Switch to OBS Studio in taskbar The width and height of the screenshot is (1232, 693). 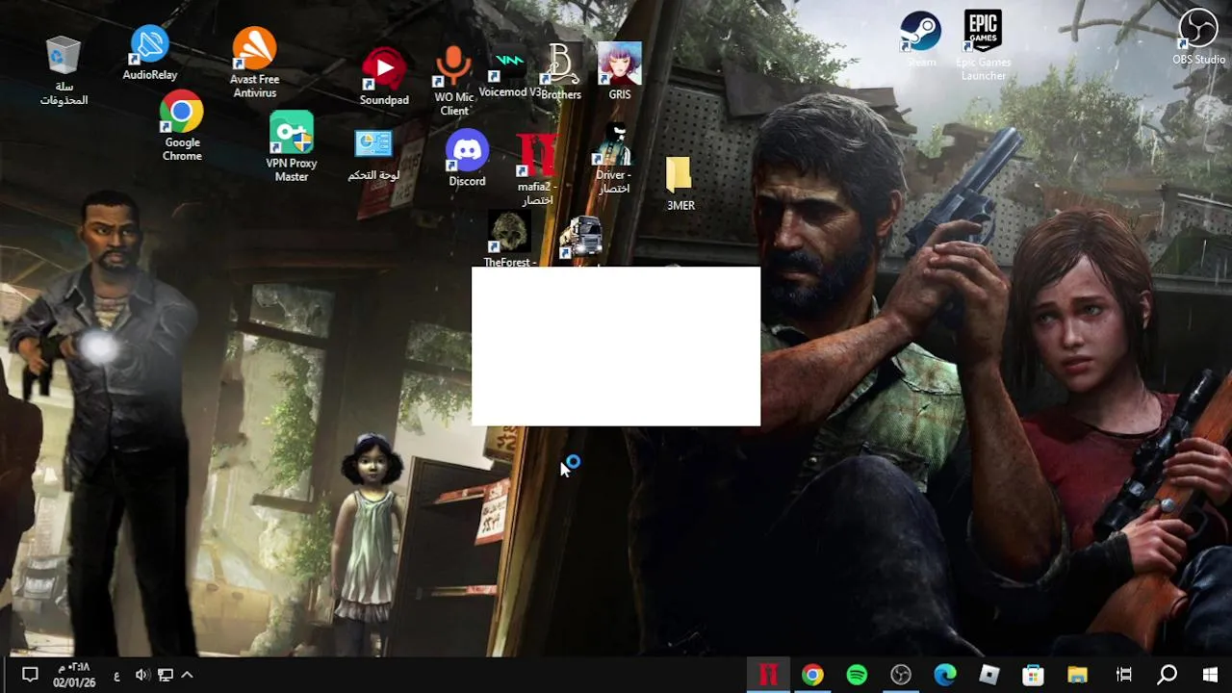click(x=901, y=675)
